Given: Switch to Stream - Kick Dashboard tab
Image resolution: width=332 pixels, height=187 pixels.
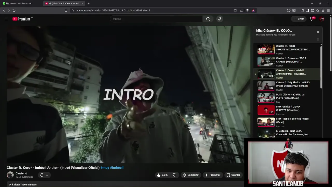Looking at the screenshot, I should point(21,3).
